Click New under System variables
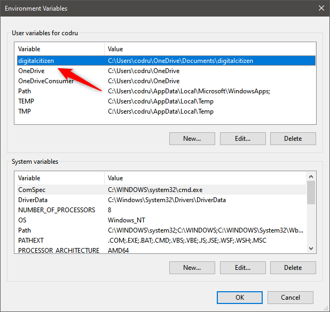The height and width of the screenshot is (312, 330). pos(192,268)
